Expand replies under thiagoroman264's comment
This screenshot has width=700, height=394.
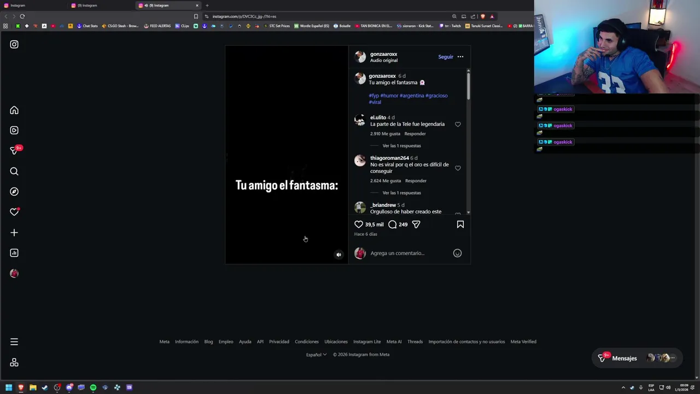(402, 193)
